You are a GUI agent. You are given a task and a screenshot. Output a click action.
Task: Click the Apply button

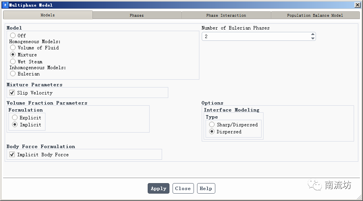click(159, 189)
